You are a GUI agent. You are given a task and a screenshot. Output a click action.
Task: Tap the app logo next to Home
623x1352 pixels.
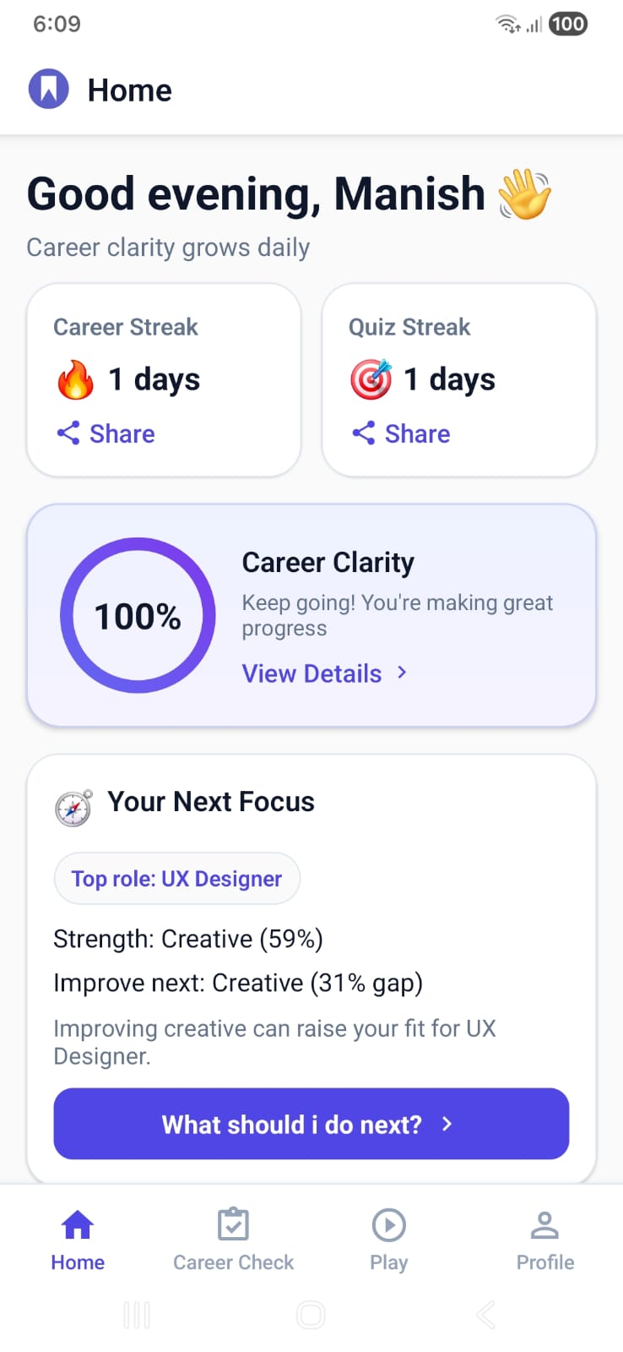point(49,88)
